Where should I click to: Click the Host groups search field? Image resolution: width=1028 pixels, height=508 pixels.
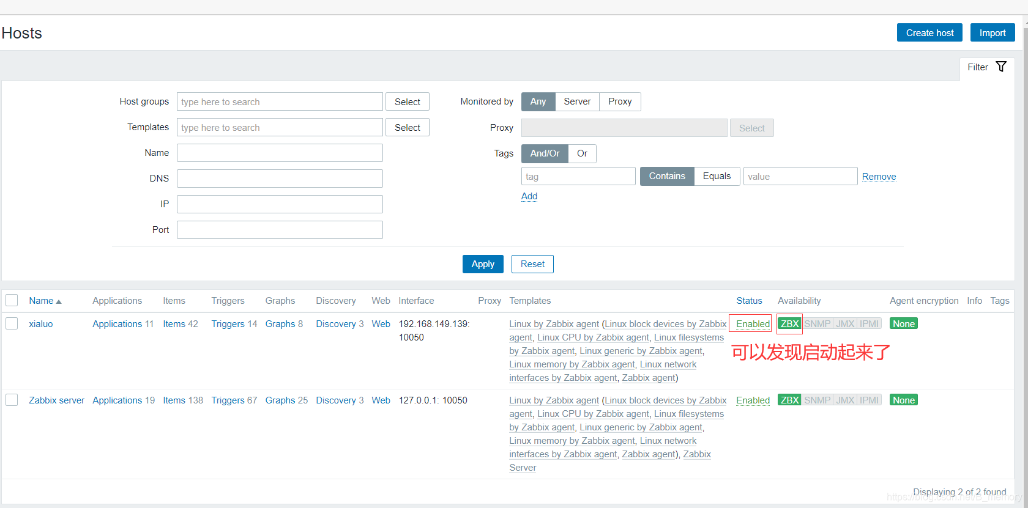[280, 101]
